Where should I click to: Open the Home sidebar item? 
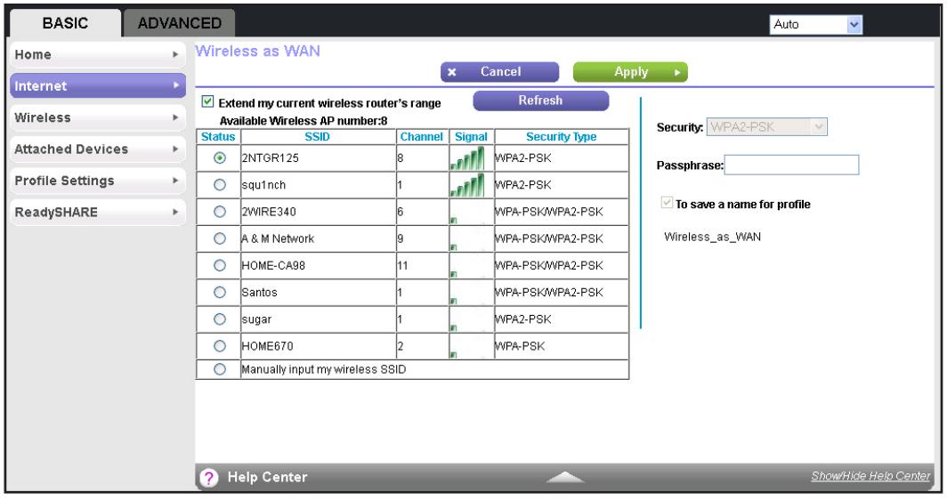[98, 54]
